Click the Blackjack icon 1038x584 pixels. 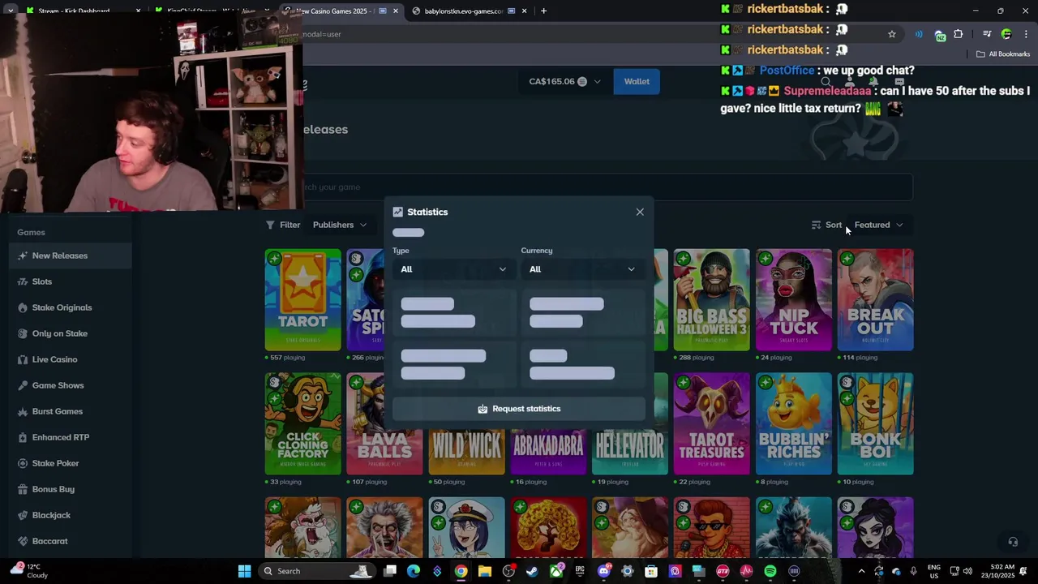point(23,515)
